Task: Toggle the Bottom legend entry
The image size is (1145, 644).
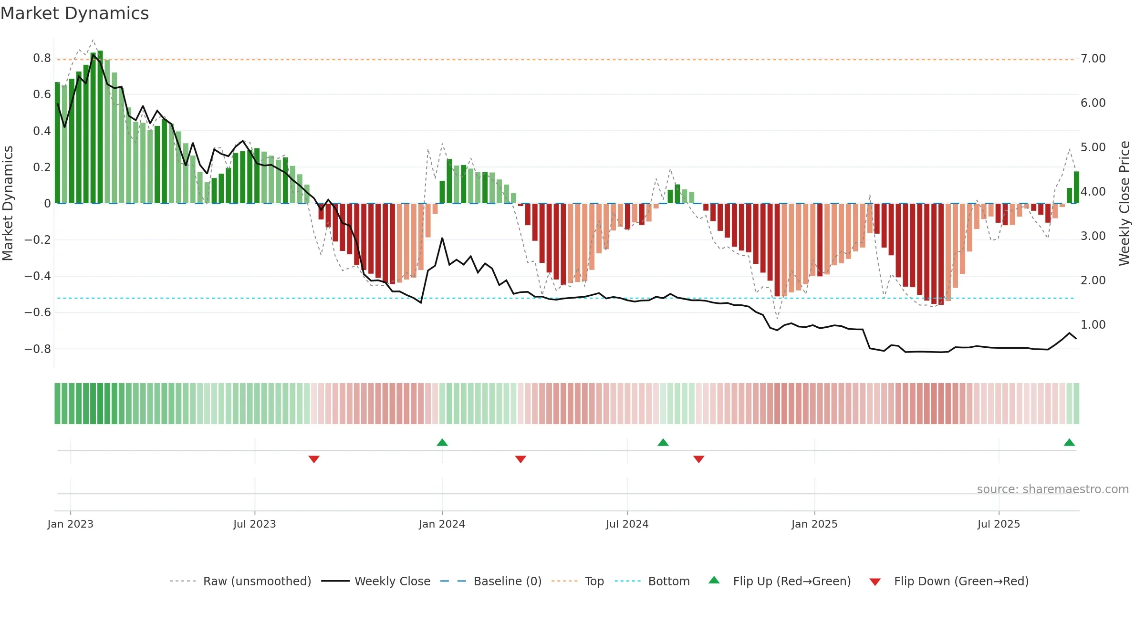Action: pos(652,581)
